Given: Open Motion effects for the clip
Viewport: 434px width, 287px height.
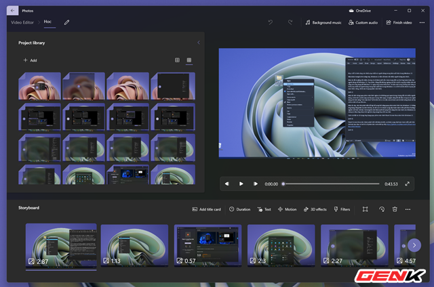Looking at the screenshot, I should [287, 209].
